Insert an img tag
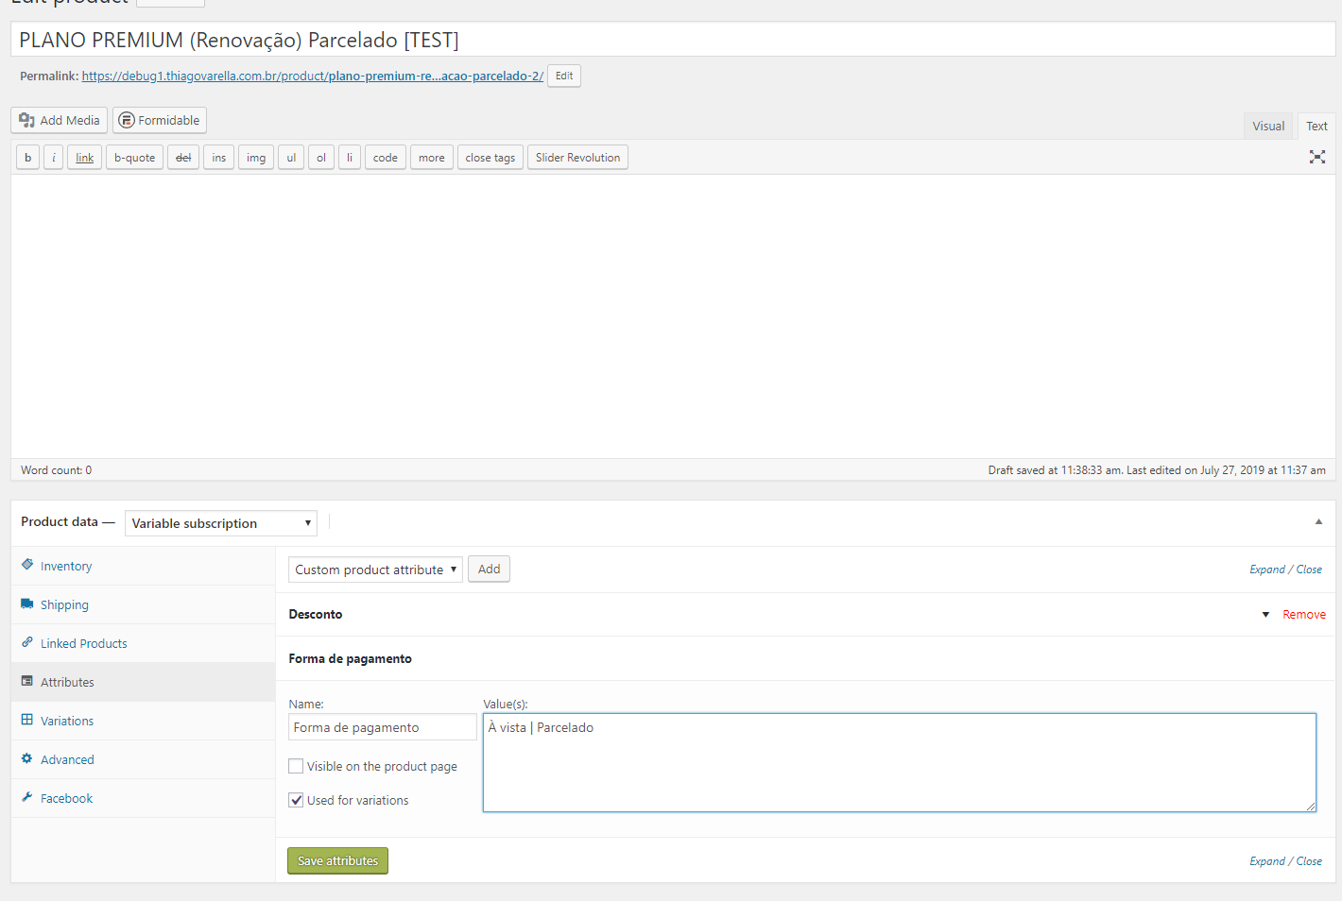Screen dimensions: 1342x901 click(x=256, y=158)
